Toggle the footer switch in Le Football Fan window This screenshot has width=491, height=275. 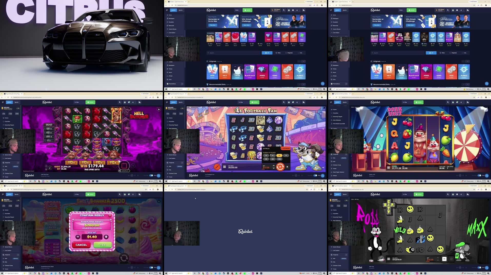315,175
